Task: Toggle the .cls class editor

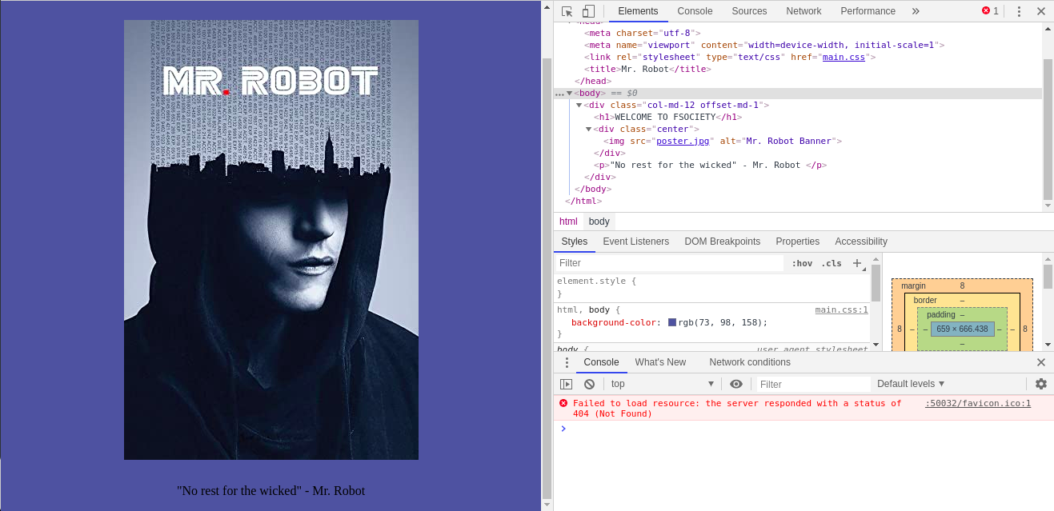Action: 832,263
